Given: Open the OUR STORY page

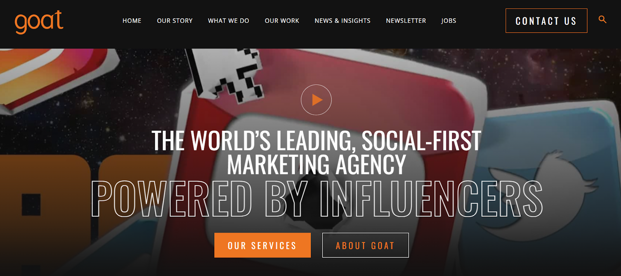Looking at the screenshot, I should click(175, 21).
